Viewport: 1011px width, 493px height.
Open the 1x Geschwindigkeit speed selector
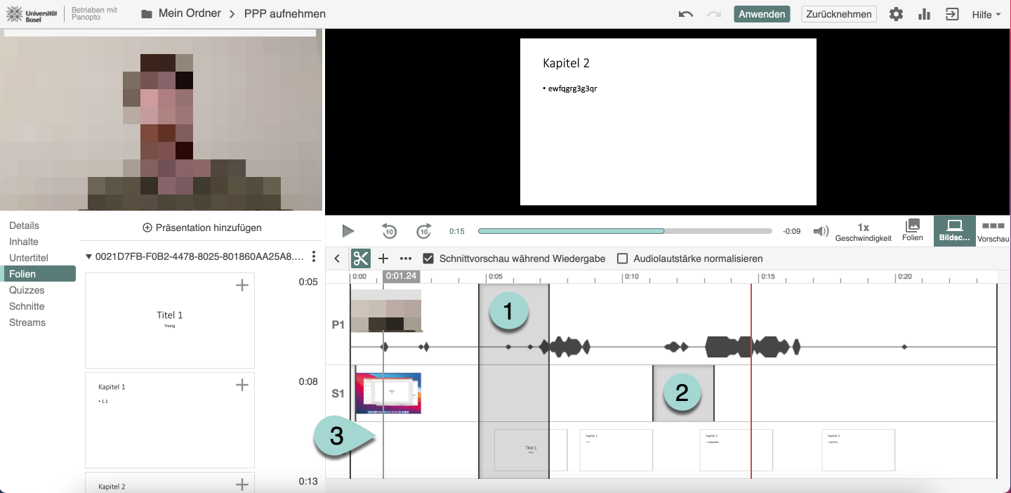point(863,232)
